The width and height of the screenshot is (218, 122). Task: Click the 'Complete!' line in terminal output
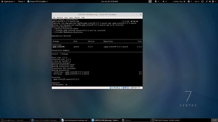tap(56, 83)
